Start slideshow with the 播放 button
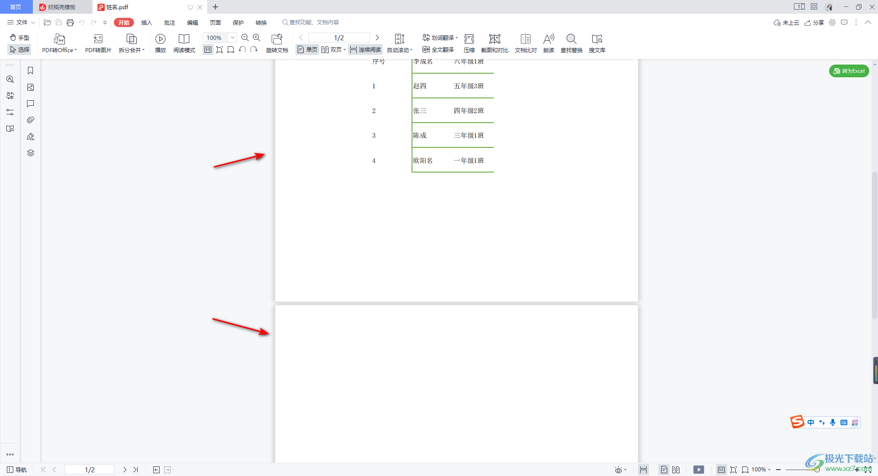This screenshot has width=878, height=476. [161, 43]
